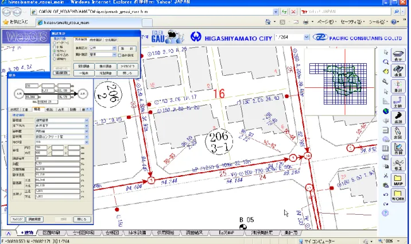Click the table grid icon in the side toolbar
This screenshot has height=244, width=411.
pos(386,148)
